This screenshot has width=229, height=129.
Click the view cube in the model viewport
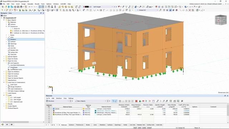point(221,20)
